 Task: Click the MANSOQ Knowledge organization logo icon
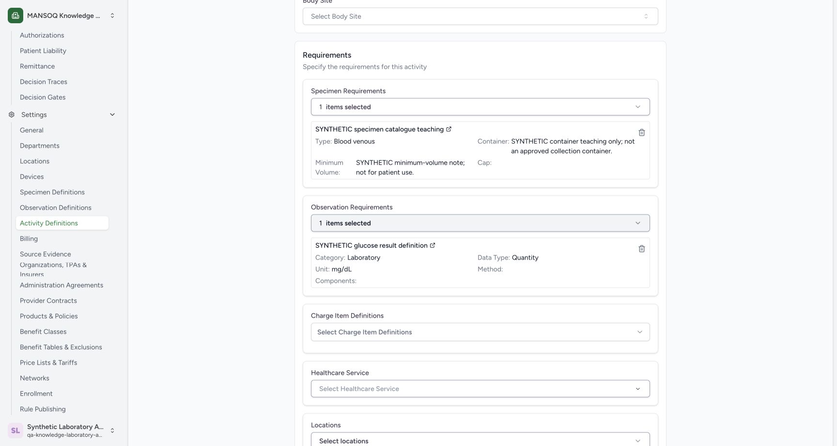point(15,15)
